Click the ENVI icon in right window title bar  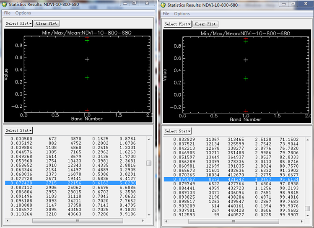163,5
